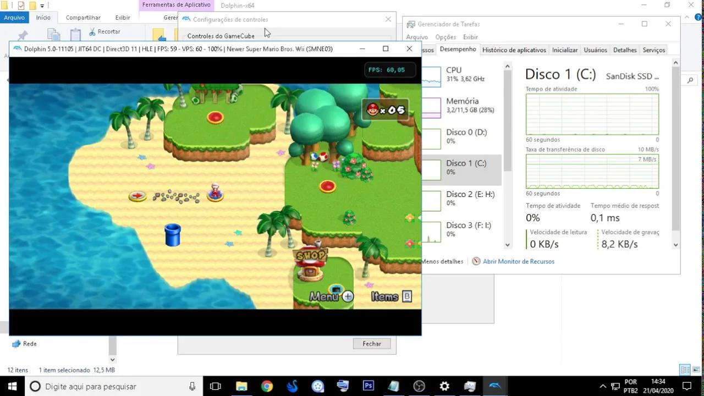Open Abrir Monitor de Recursos link
This screenshot has width=704, height=396.
[x=518, y=261]
